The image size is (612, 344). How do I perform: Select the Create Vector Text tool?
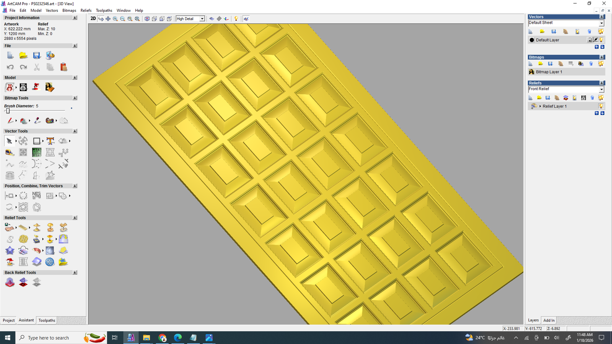(x=50, y=141)
